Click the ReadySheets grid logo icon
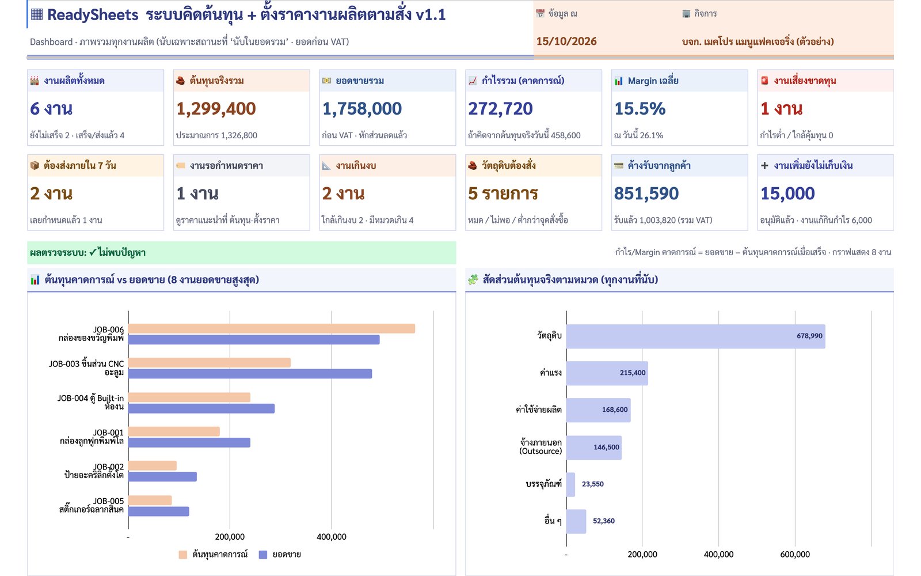 pyautogui.click(x=36, y=14)
